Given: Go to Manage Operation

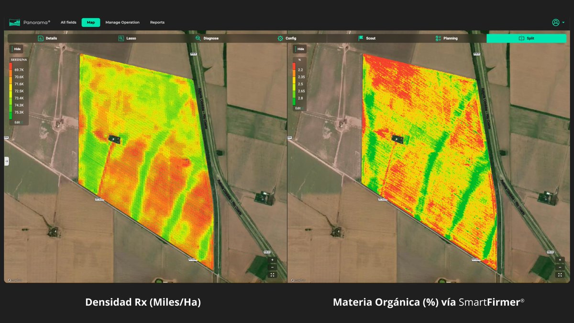Looking at the screenshot, I should click(122, 22).
